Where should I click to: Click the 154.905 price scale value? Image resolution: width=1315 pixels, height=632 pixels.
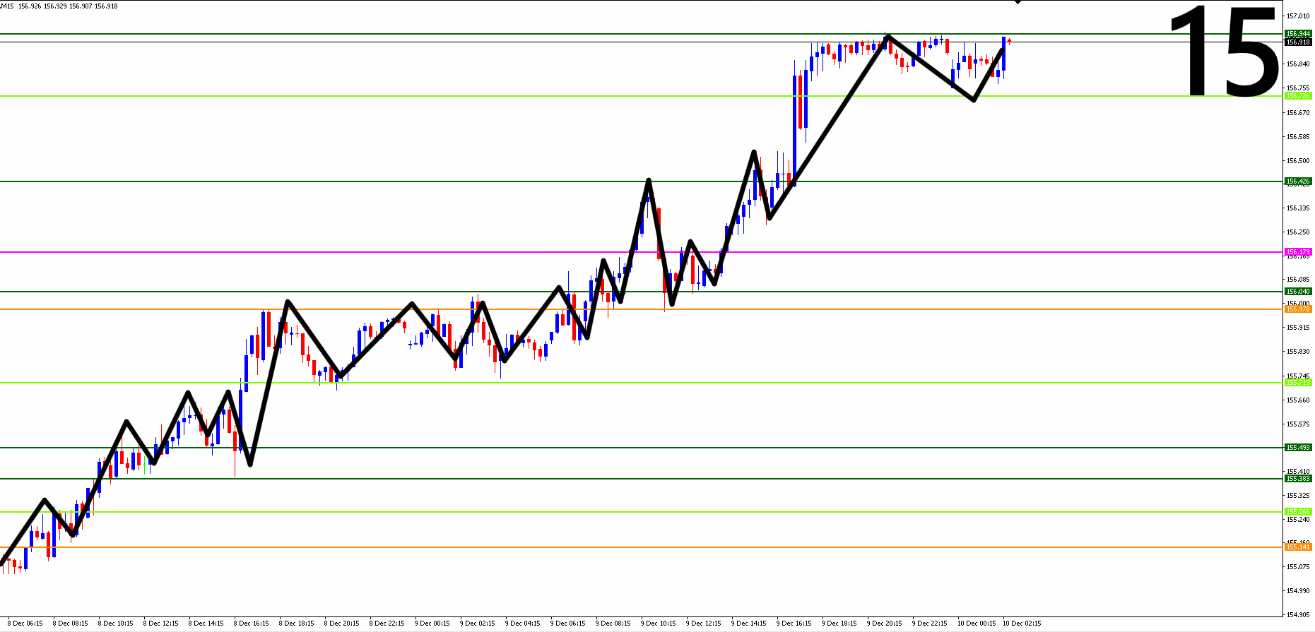coord(1298,615)
